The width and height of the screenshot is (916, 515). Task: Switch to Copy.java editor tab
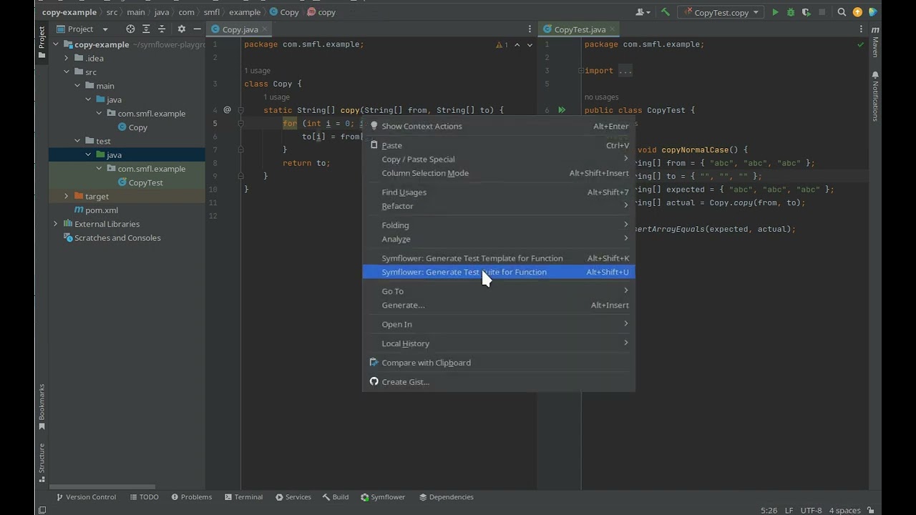point(240,29)
